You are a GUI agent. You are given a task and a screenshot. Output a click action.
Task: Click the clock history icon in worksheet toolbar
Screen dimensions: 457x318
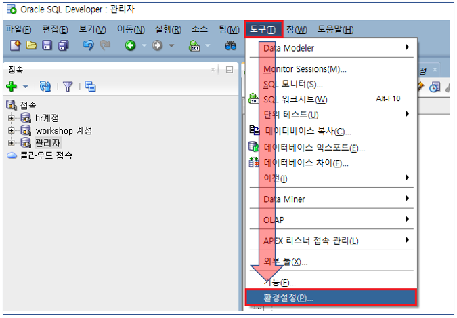(435, 87)
